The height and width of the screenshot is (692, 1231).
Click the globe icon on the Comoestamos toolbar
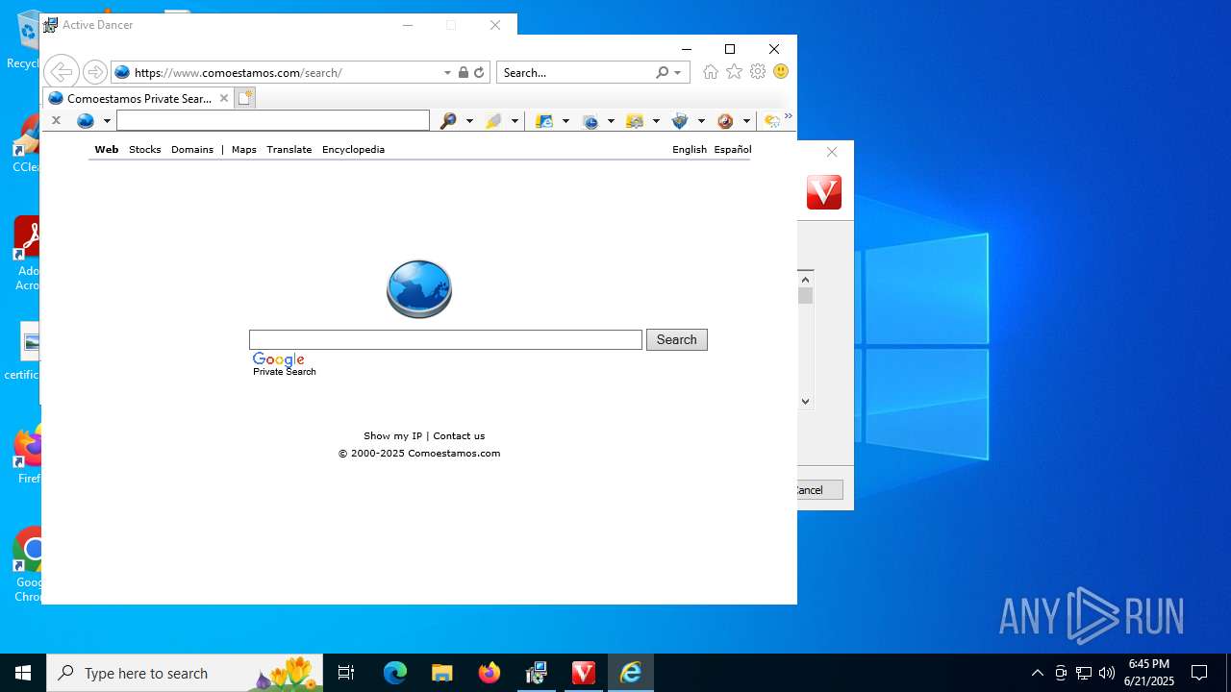[x=86, y=121]
